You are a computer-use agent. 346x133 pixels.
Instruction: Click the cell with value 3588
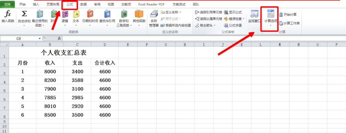click(x=78, y=80)
